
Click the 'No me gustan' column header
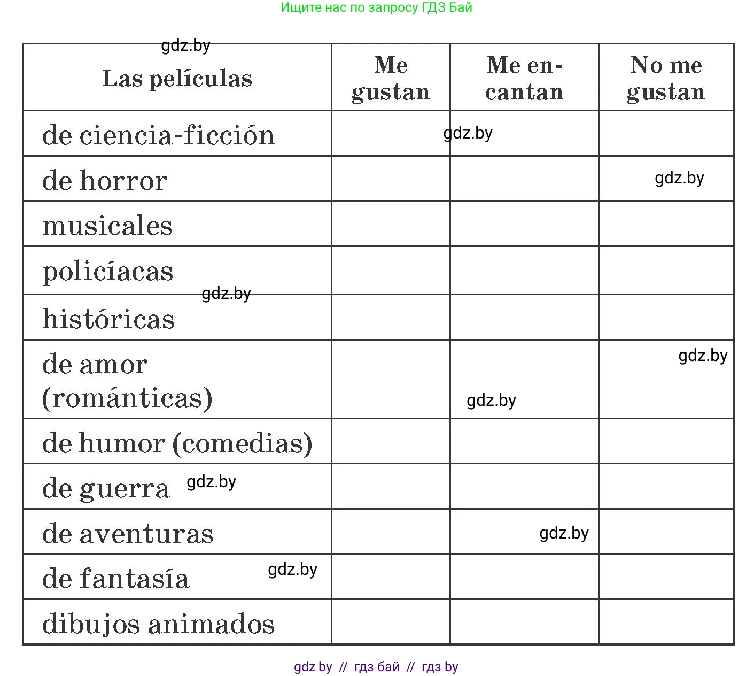(666, 78)
